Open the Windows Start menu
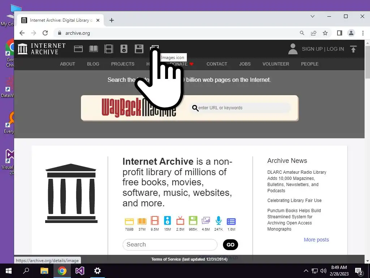 click(x=9, y=271)
